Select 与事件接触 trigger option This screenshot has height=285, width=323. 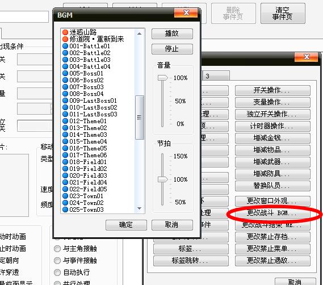[75, 261]
